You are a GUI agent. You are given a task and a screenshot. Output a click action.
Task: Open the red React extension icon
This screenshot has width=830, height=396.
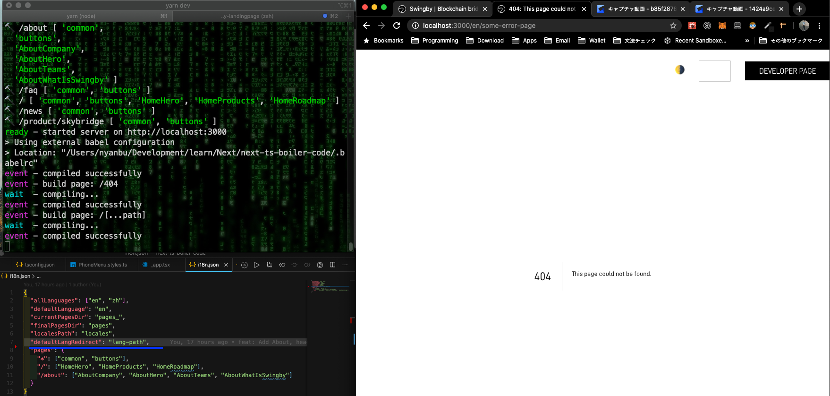click(692, 26)
